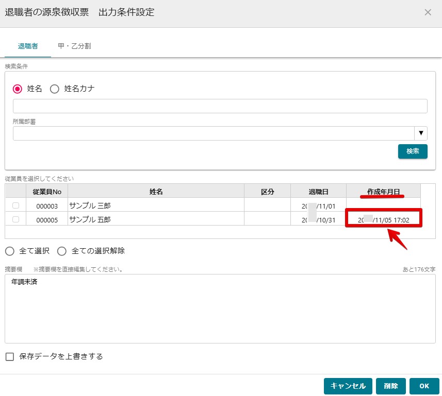Switch to the 退職者 tab
The image size is (442, 396).
point(28,46)
